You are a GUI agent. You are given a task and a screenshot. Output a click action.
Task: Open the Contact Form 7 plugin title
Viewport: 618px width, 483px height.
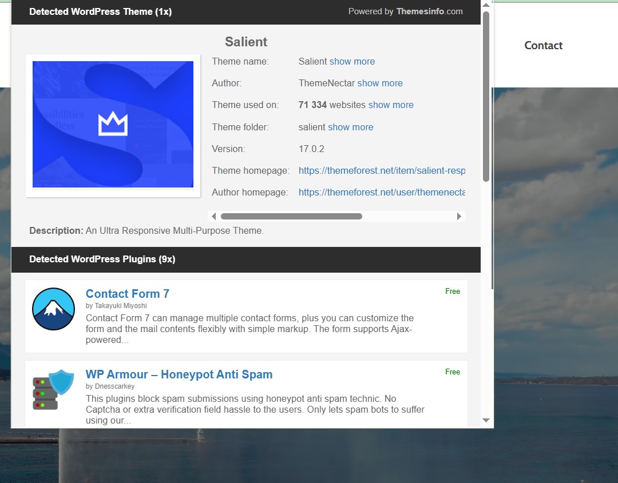tap(127, 294)
